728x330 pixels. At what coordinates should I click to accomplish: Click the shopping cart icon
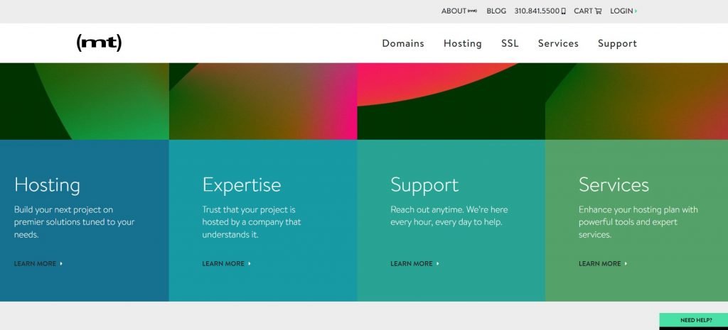pyautogui.click(x=598, y=11)
